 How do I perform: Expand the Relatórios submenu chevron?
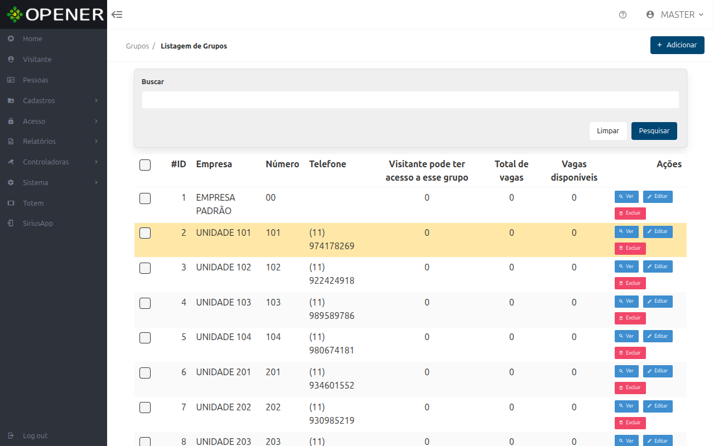[x=97, y=141]
